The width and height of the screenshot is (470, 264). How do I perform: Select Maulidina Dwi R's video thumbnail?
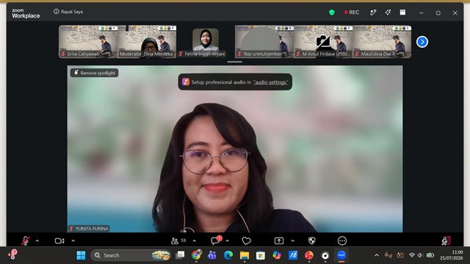click(382, 42)
